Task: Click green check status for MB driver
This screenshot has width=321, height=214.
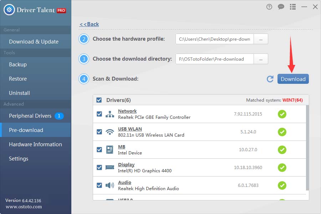Action: [x=282, y=150]
